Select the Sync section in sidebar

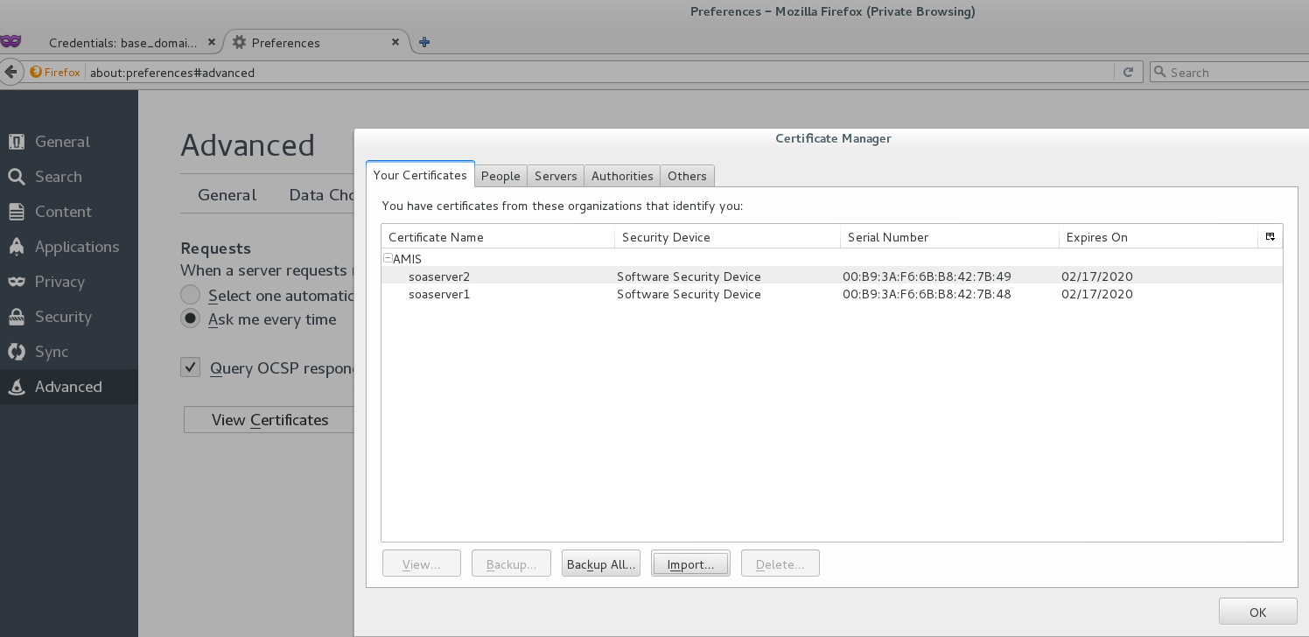point(51,352)
